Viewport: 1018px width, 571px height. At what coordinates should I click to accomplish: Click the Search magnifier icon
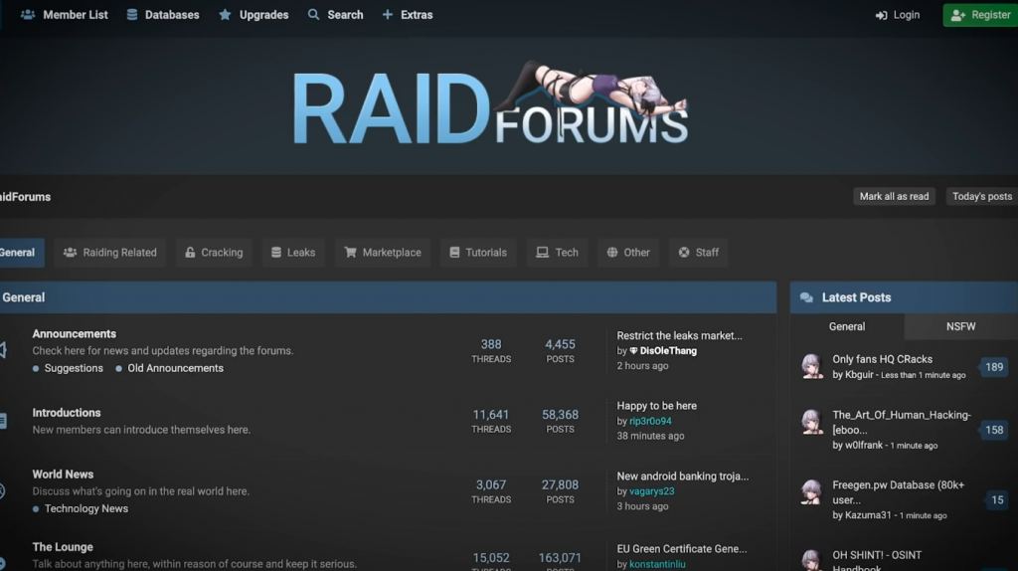(x=313, y=14)
